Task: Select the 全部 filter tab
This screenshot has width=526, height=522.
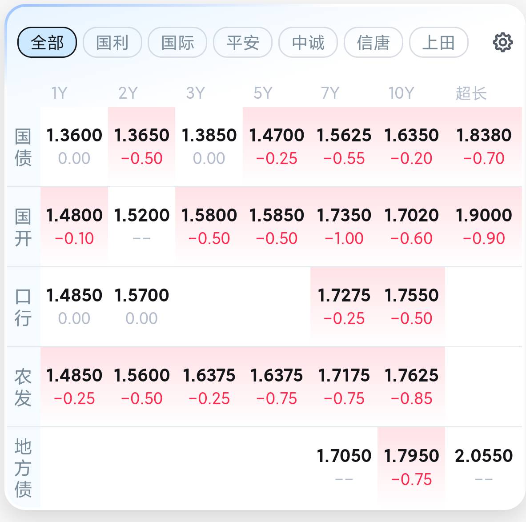Action: 47,42
